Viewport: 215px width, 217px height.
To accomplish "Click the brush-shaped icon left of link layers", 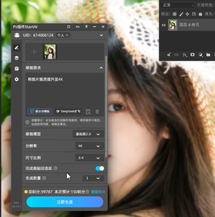I will (169, 55).
